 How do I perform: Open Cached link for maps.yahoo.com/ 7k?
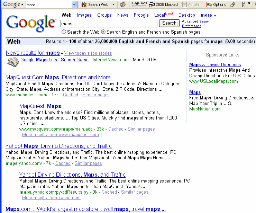point(63,163)
